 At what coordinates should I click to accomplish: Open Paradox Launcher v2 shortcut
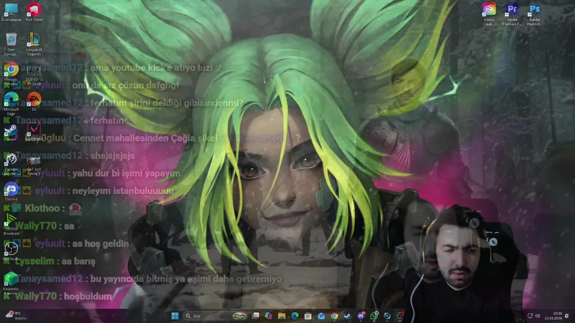click(x=11, y=164)
